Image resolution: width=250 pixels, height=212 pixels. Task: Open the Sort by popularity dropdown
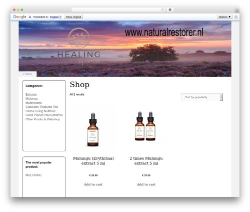(202, 97)
